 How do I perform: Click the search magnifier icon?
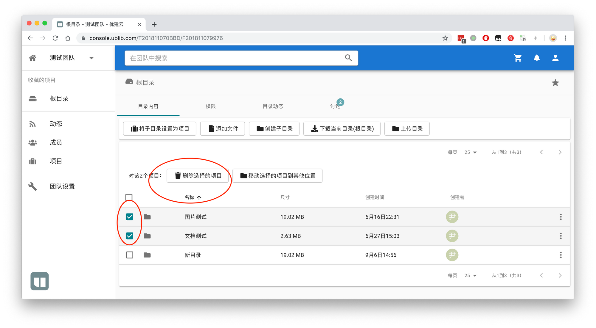[348, 58]
